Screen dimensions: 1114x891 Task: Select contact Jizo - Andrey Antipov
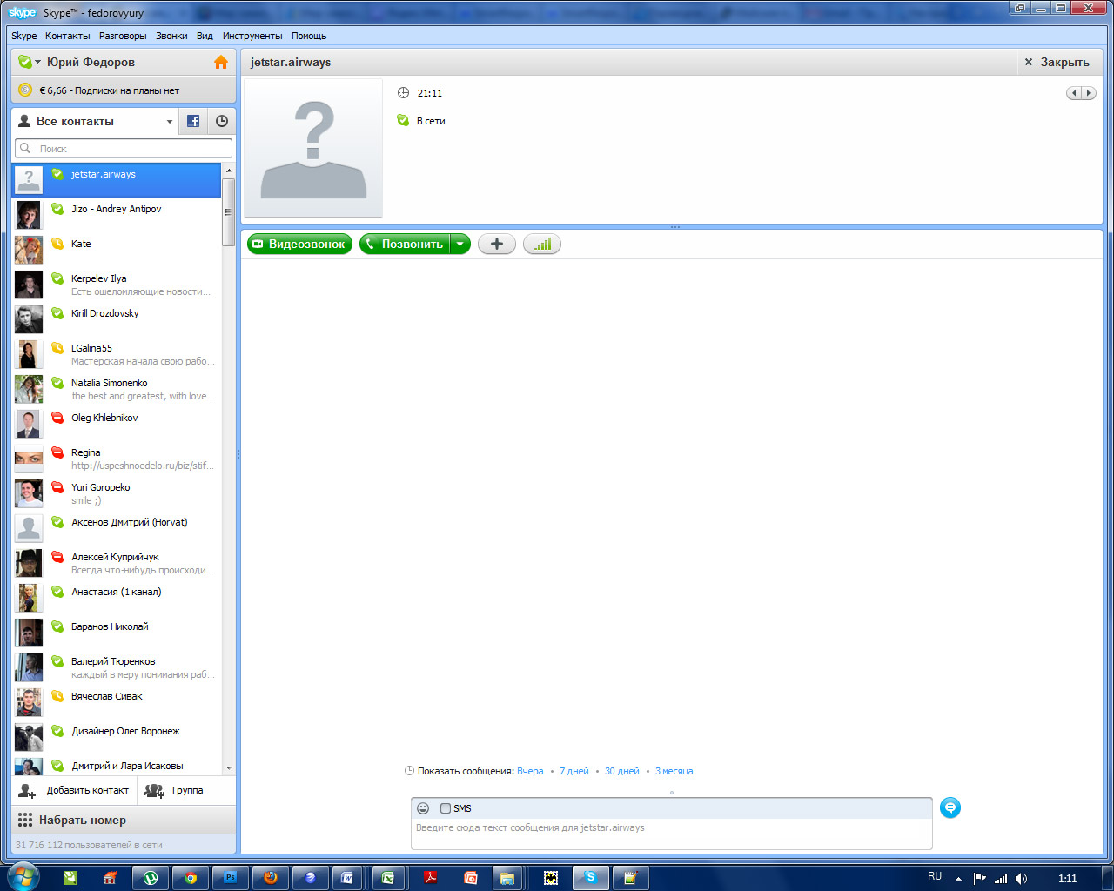tap(117, 215)
